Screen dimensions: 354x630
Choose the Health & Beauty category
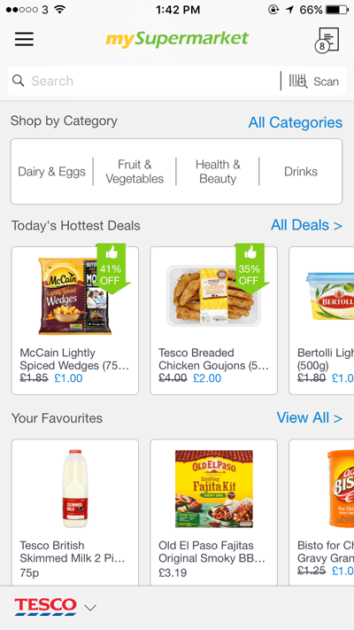(218, 172)
